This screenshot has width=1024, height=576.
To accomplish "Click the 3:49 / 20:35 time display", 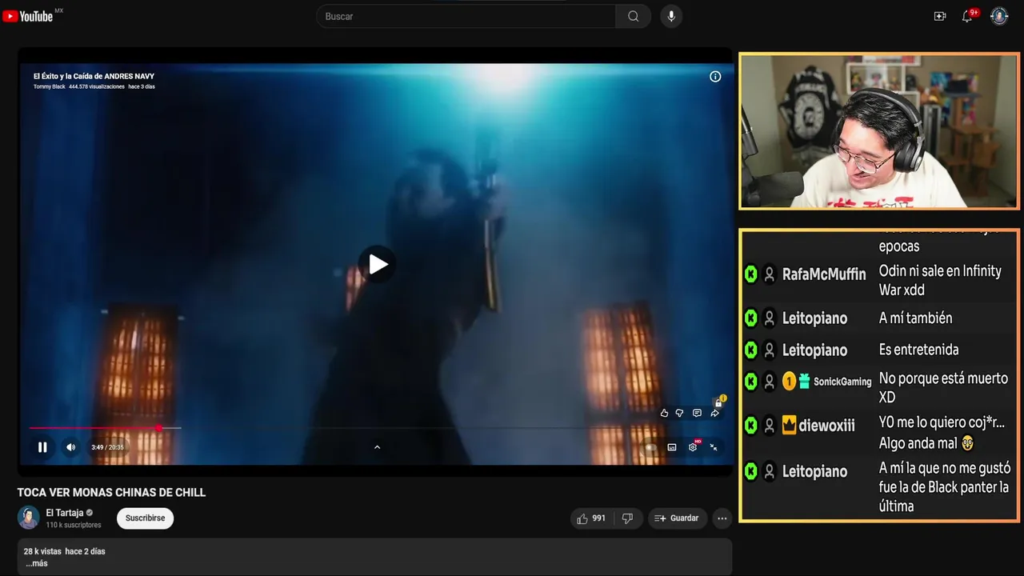I will pyautogui.click(x=107, y=447).
